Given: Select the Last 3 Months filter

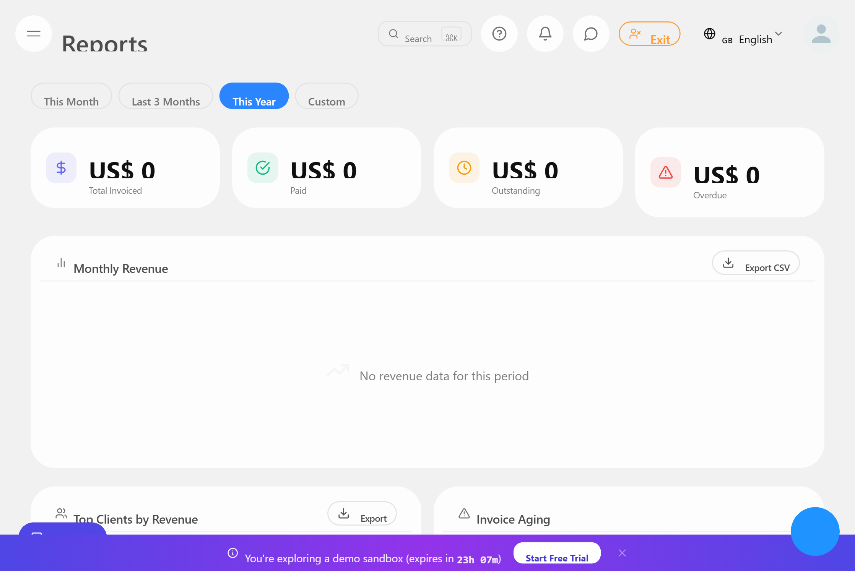Looking at the screenshot, I should click(166, 101).
